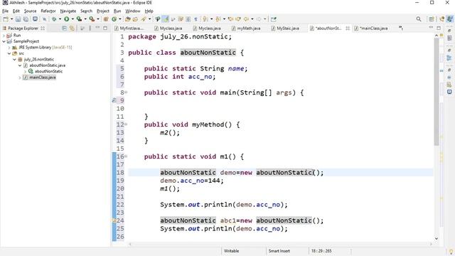
Task: Open the Run dropdown arrow
Action: [73, 19]
